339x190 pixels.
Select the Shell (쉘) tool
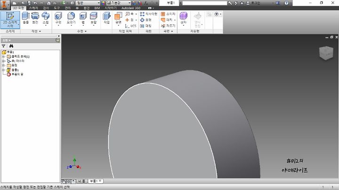pos(83,18)
